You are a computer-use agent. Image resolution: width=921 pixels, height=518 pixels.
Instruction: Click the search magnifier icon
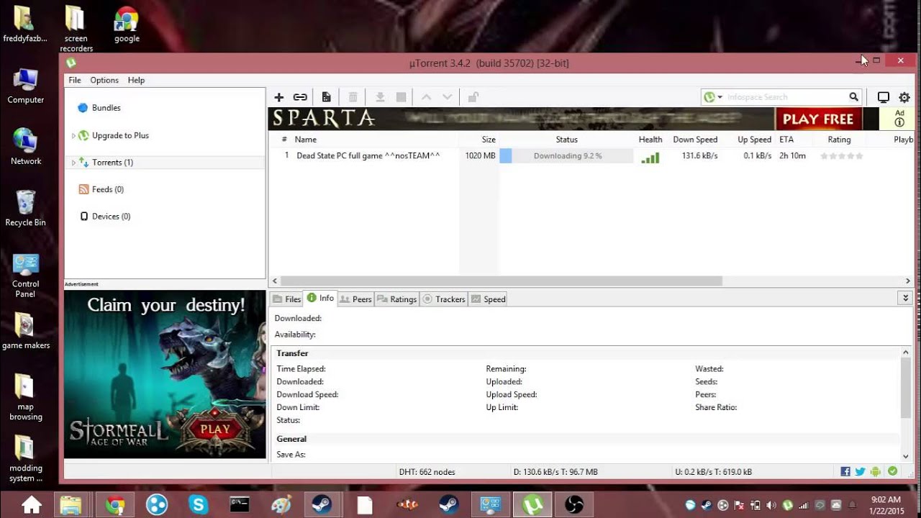click(x=853, y=97)
